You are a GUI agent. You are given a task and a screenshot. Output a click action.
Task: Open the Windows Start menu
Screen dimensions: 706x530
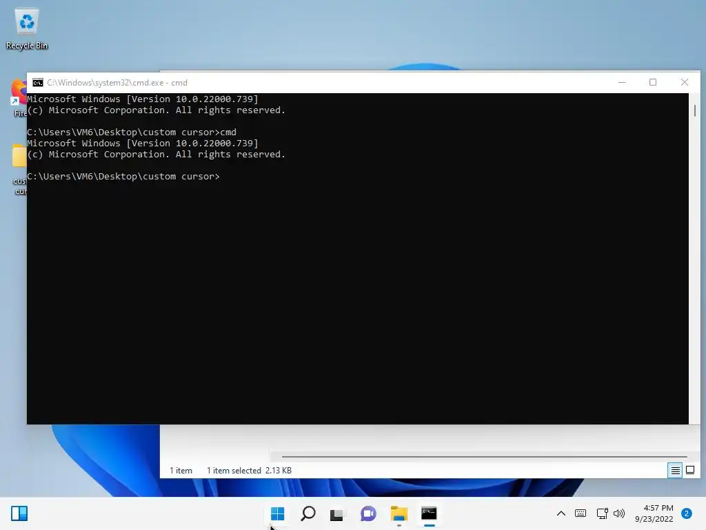277,513
